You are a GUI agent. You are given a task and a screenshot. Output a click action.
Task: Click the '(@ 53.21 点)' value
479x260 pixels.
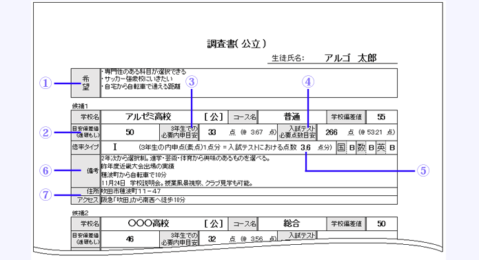[377, 132]
